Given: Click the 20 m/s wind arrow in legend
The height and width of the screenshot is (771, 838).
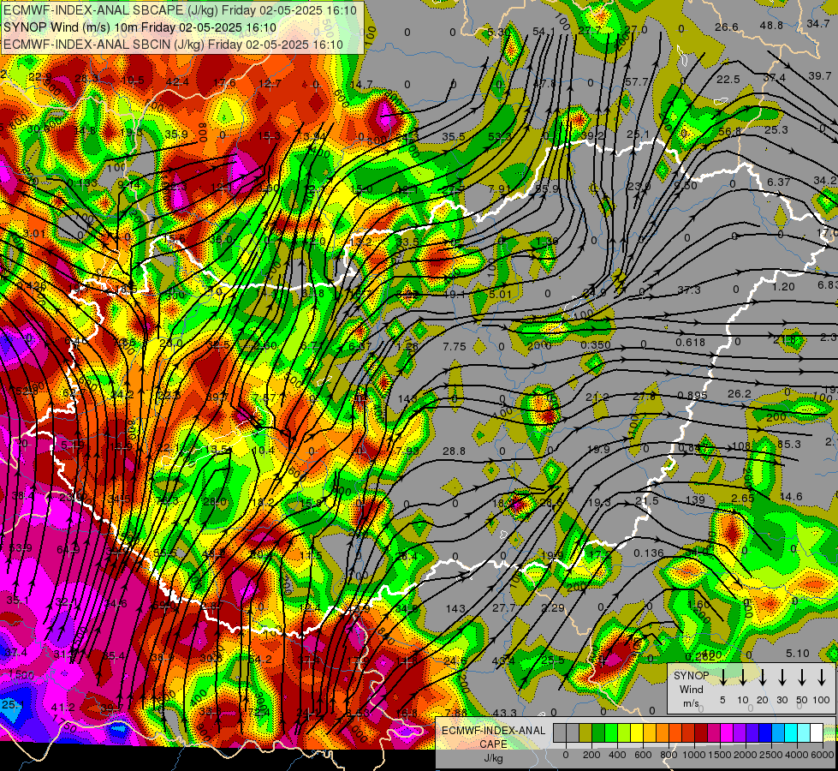Looking at the screenshot, I should [x=763, y=677].
